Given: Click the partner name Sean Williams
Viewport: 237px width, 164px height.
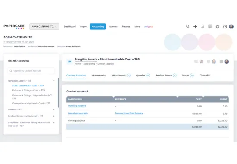Looking at the screenshot, I should pyautogui.click(x=73, y=47).
